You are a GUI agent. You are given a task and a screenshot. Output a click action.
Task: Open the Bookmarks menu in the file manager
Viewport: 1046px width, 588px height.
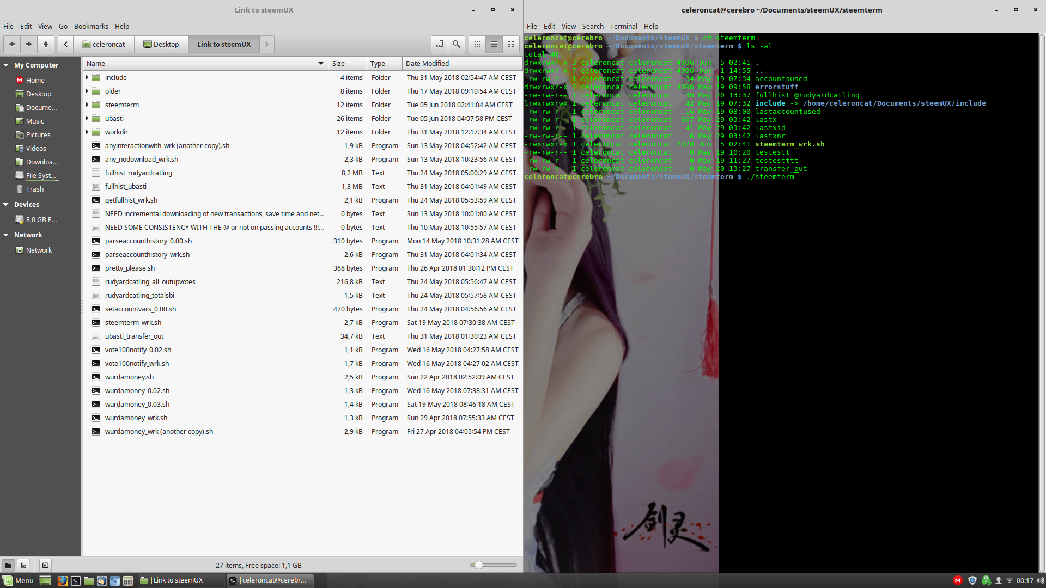[91, 26]
